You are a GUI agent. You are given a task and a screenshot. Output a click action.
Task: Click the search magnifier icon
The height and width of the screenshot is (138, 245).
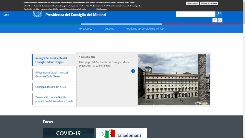point(219,14)
